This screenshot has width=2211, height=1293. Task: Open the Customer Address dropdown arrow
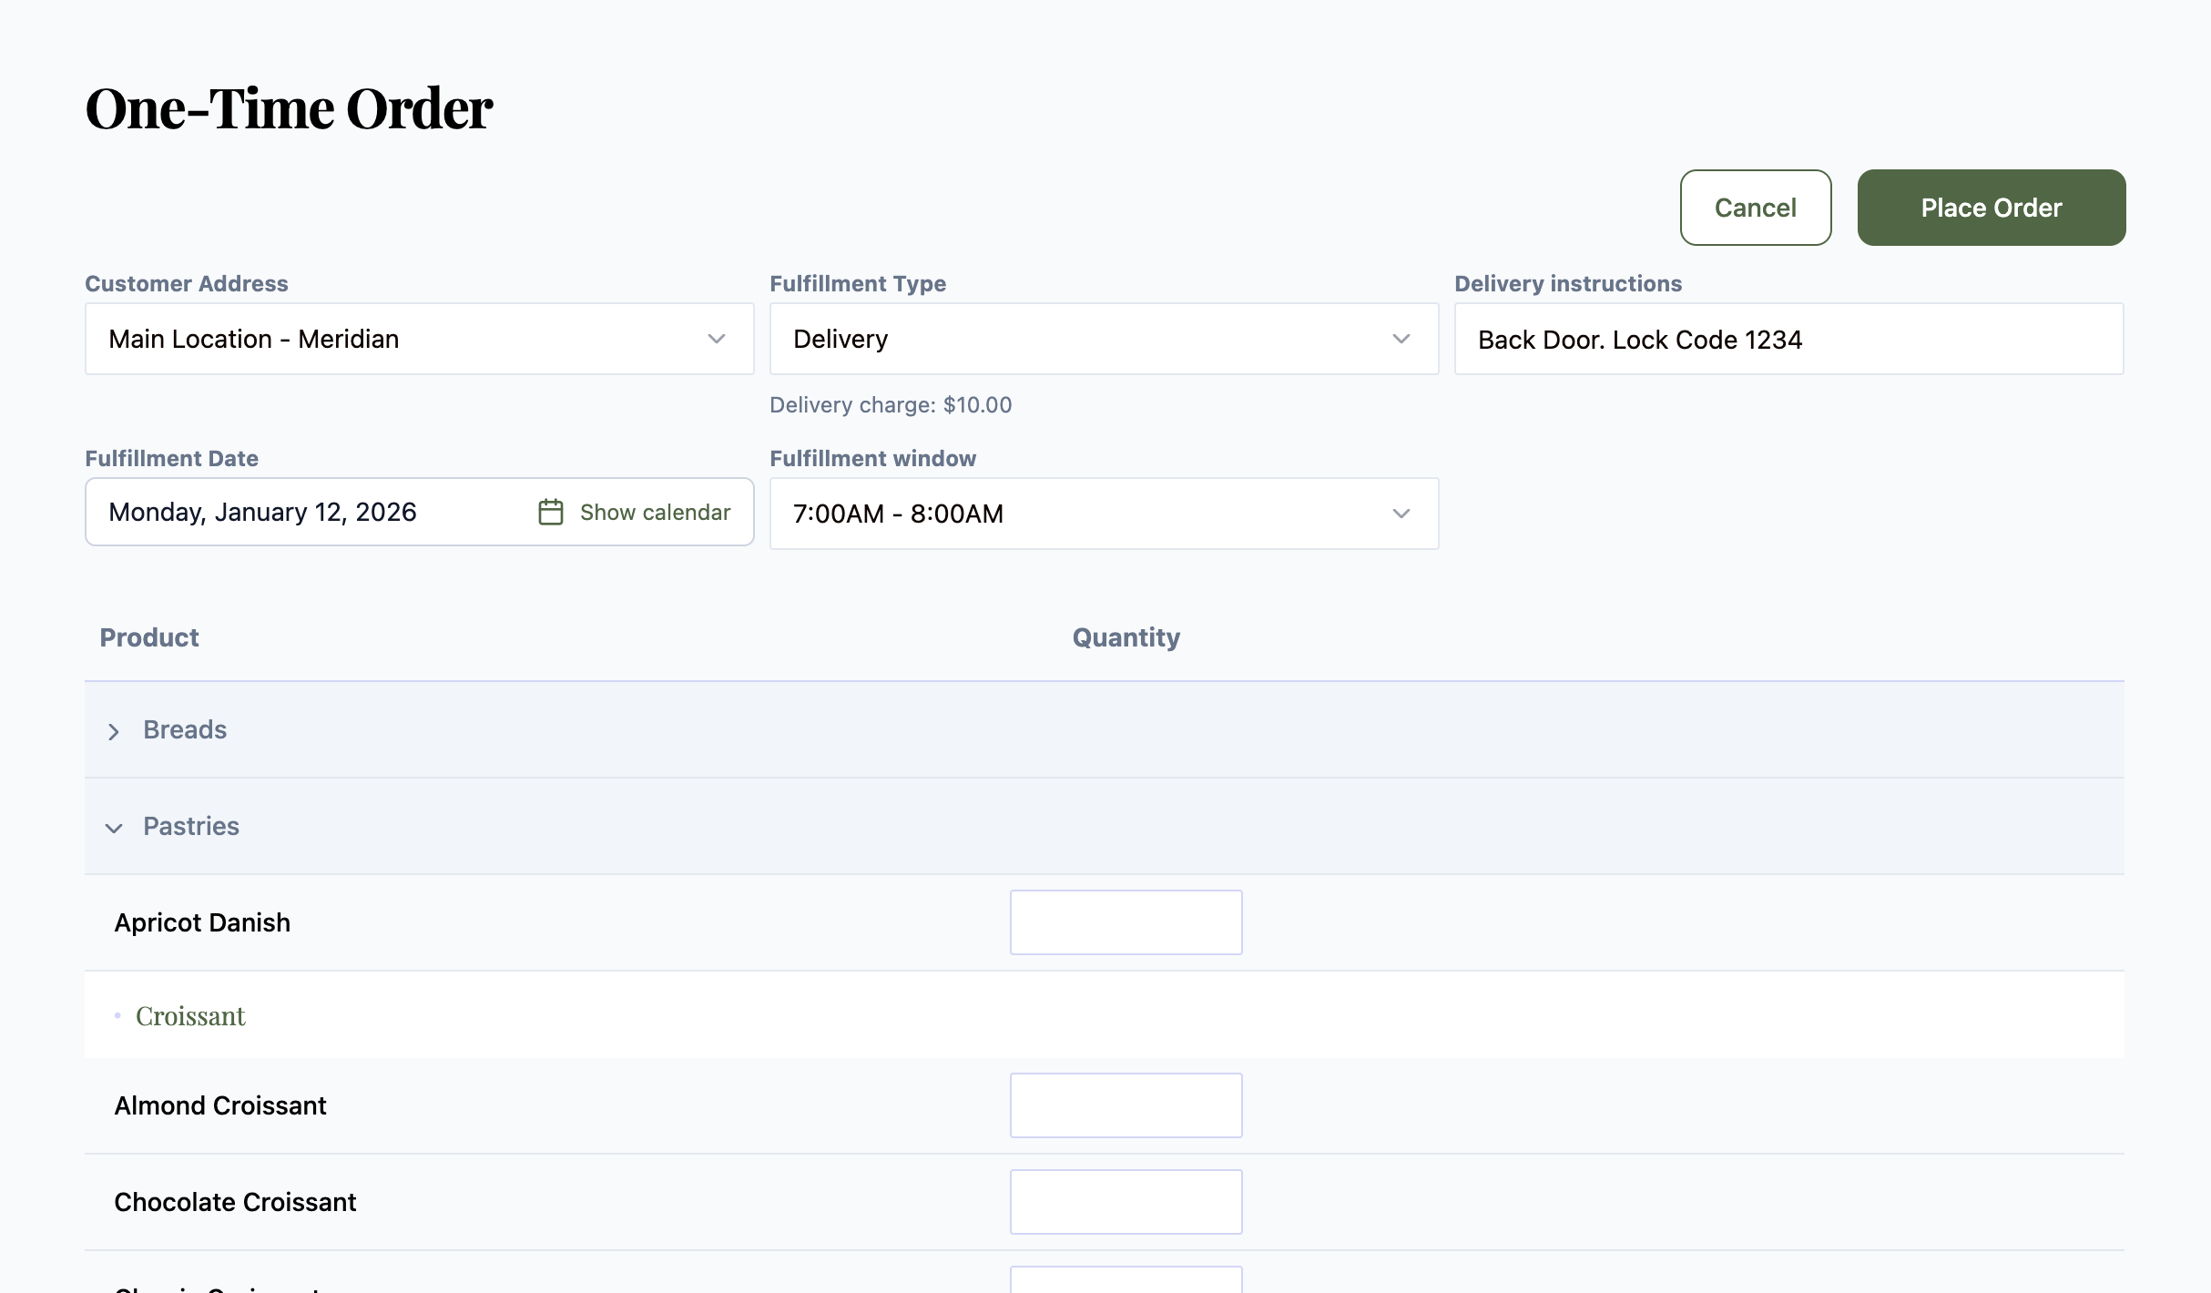[717, 339]
